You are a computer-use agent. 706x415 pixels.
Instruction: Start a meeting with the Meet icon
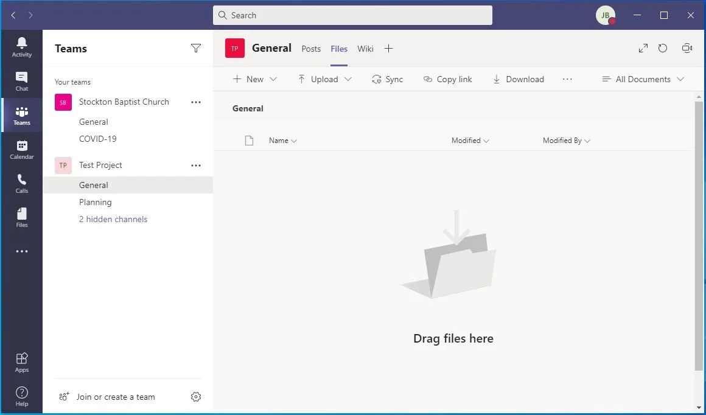[687, 48]
